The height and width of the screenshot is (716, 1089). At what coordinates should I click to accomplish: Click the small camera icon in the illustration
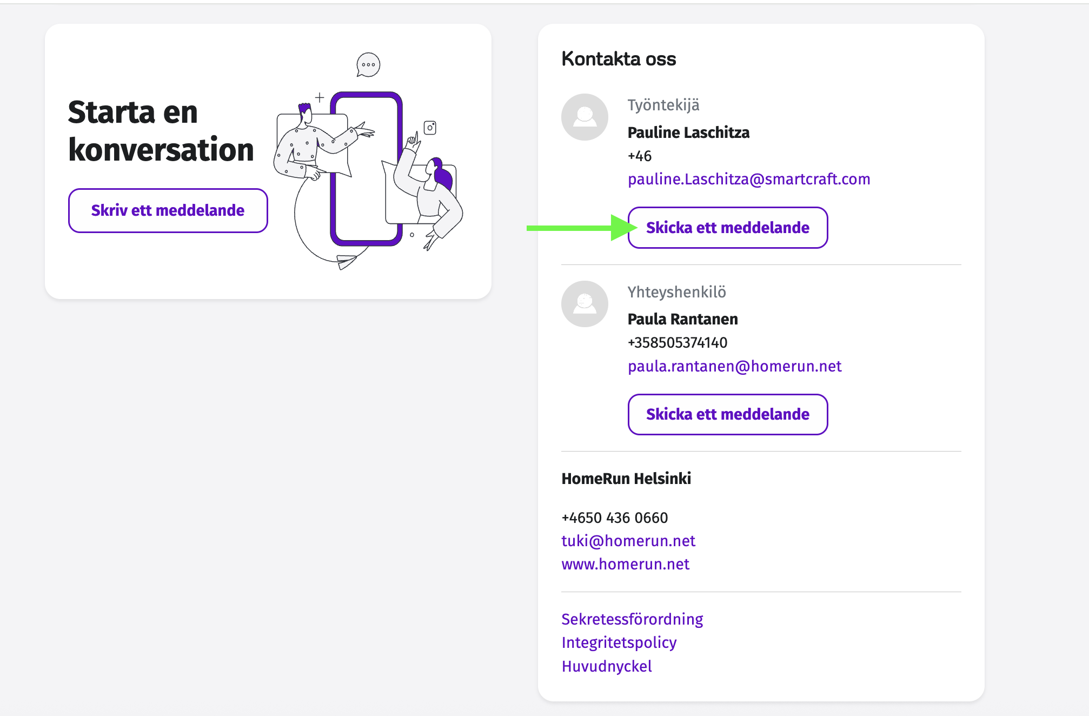pyautogui.click(x=430, y=128)
